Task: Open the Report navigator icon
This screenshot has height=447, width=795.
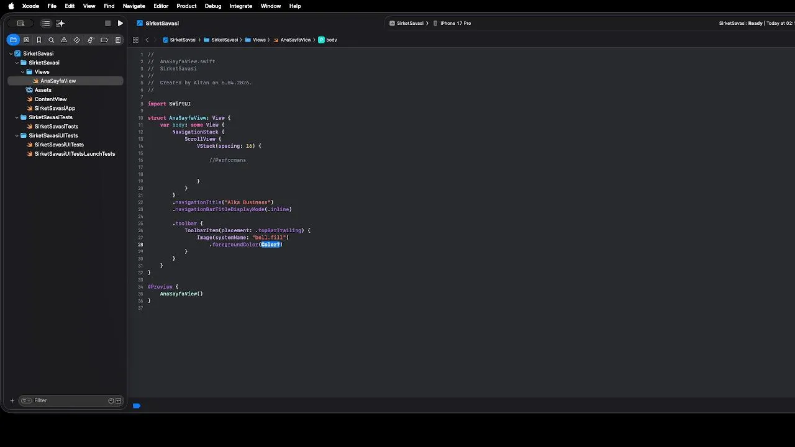Action: pos(117,40)
